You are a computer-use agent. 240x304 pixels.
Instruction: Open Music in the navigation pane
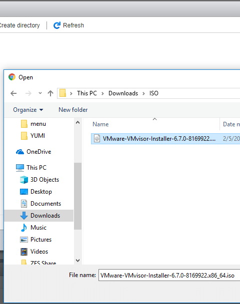[33, 228]
